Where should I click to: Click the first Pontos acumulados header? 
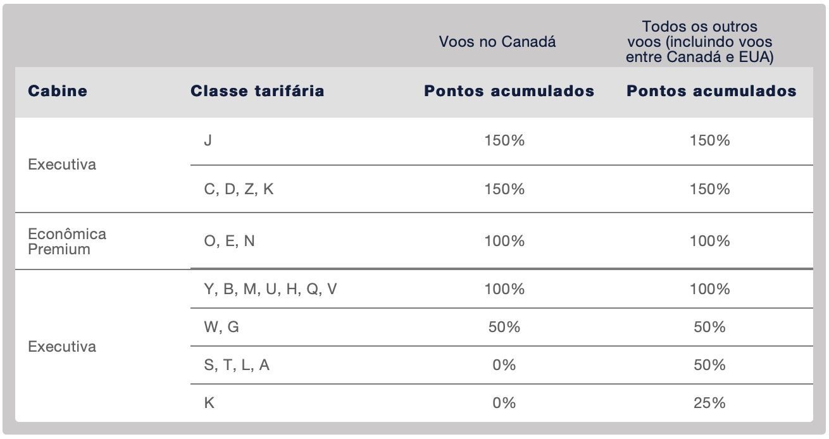509,91
